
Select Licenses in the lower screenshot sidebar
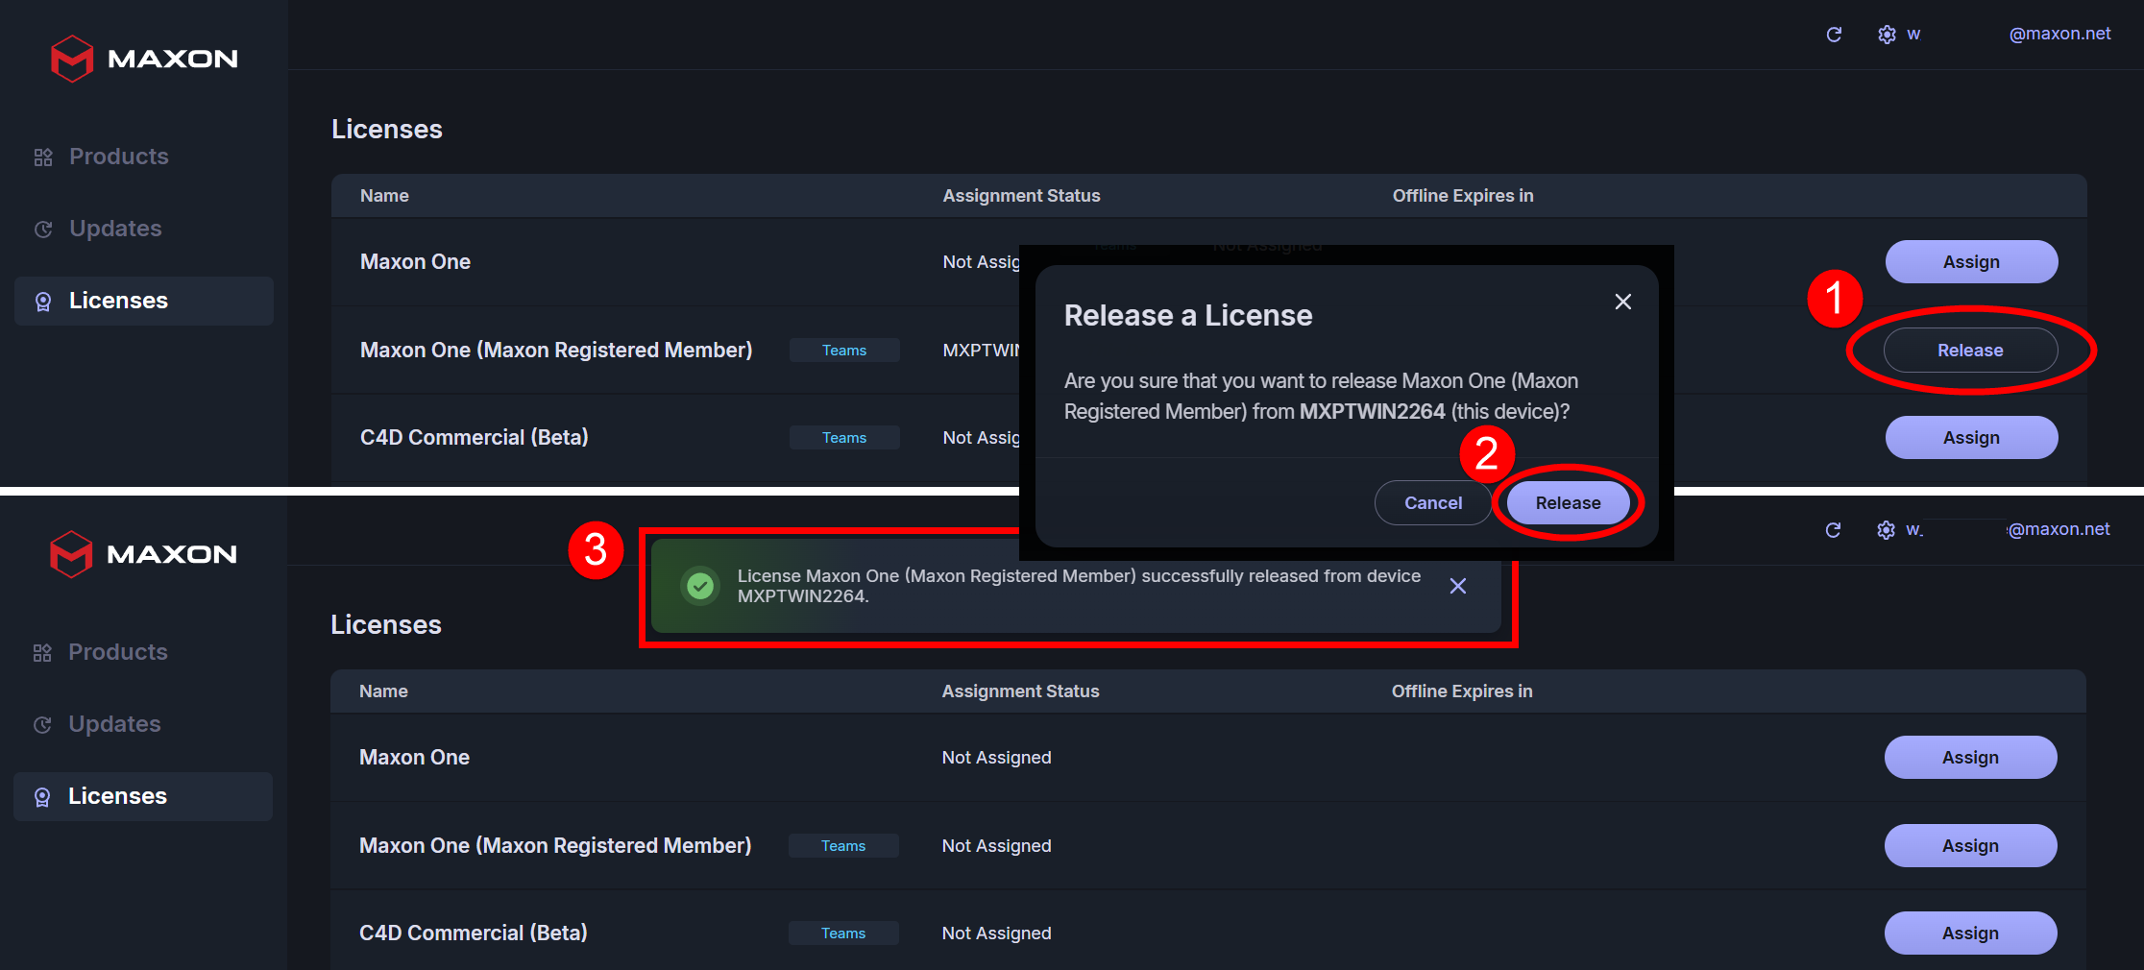117,796
